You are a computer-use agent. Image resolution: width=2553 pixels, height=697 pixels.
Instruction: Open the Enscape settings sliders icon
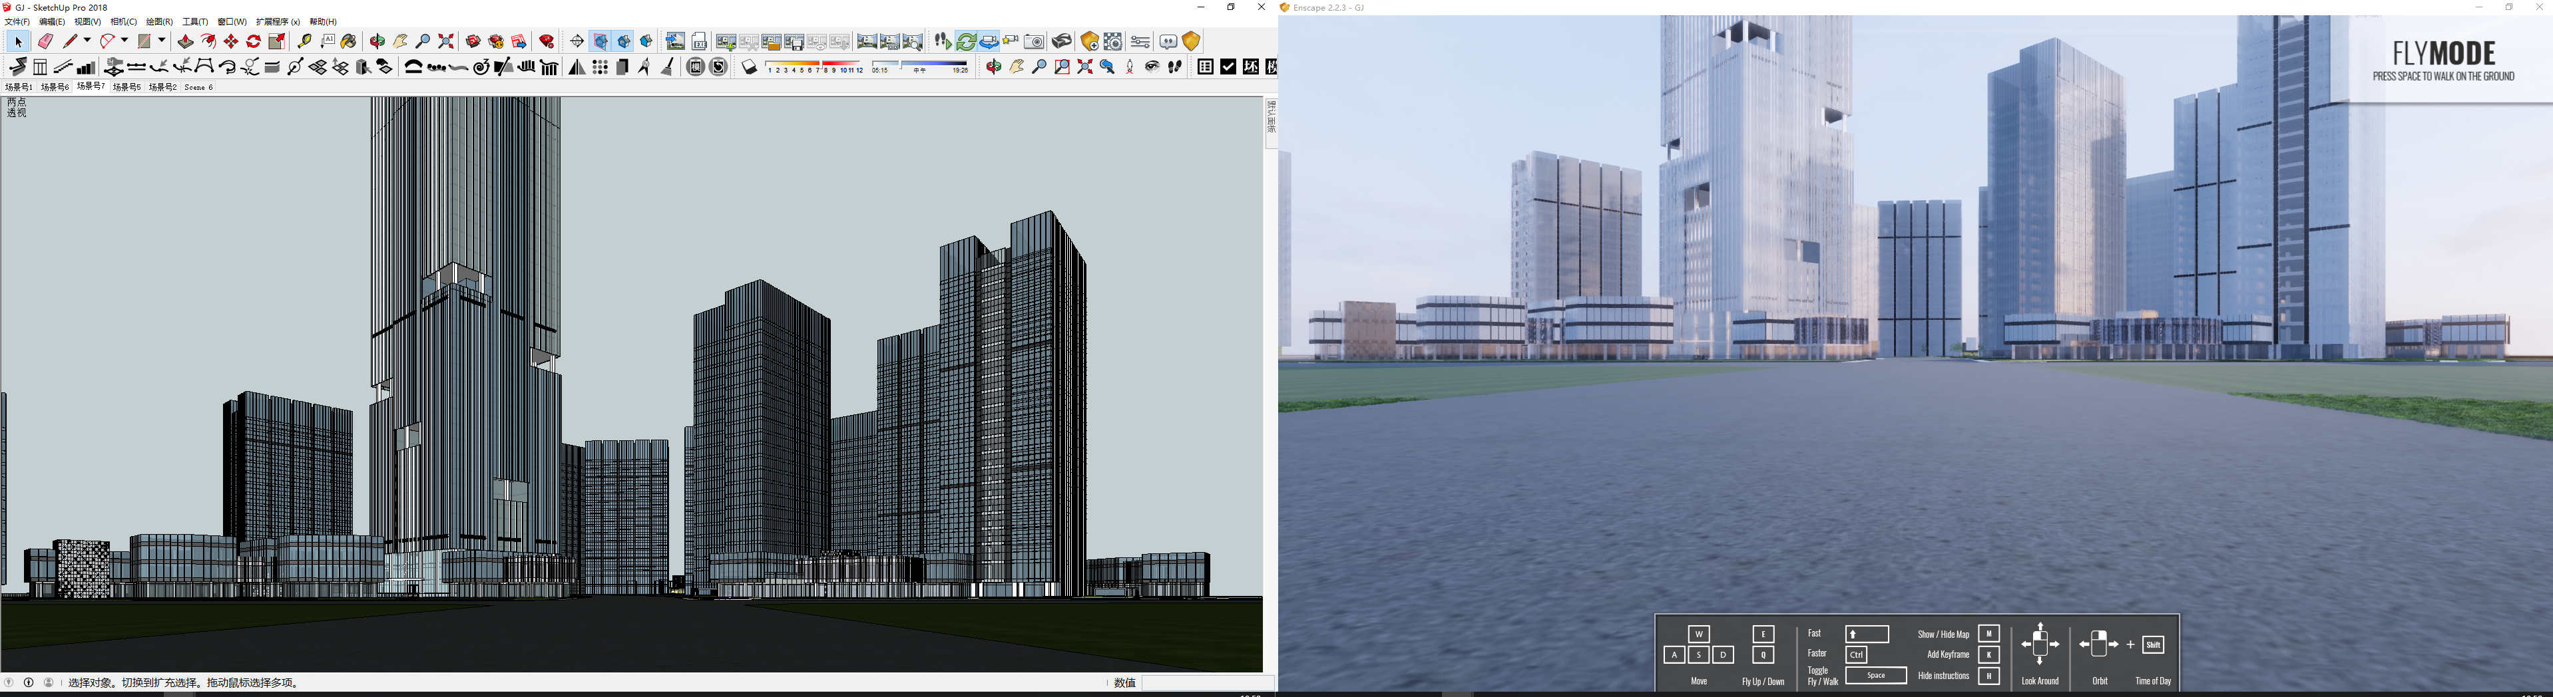(x=1141, y=42)
